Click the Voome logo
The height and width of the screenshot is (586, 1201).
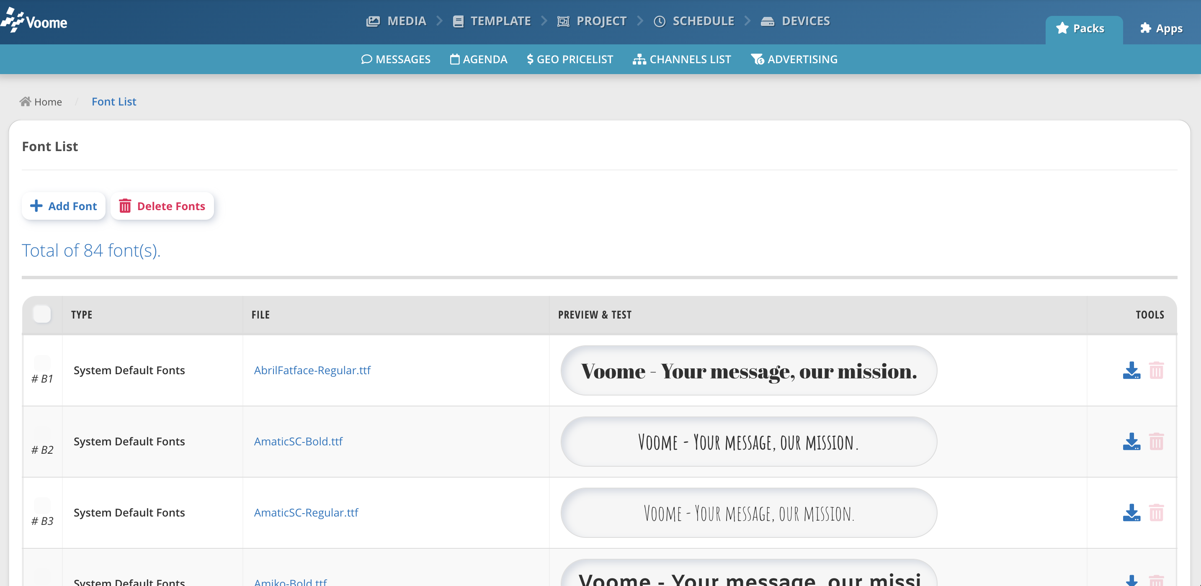(34, 21)
